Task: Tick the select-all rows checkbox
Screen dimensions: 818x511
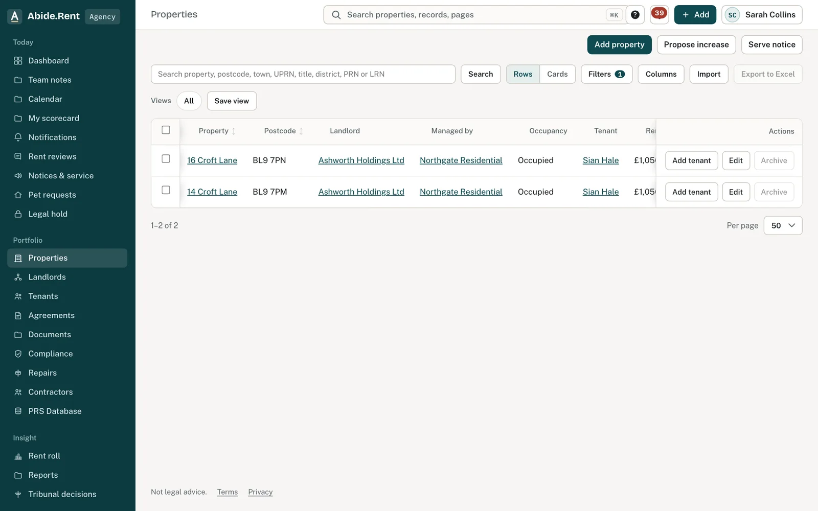Action: click(x=166, y=130)
